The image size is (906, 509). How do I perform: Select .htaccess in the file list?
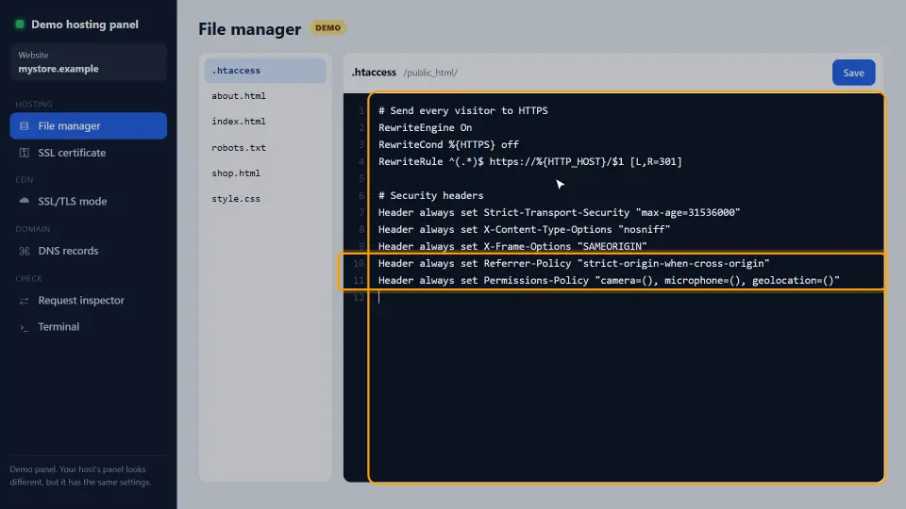coord(265,71)
